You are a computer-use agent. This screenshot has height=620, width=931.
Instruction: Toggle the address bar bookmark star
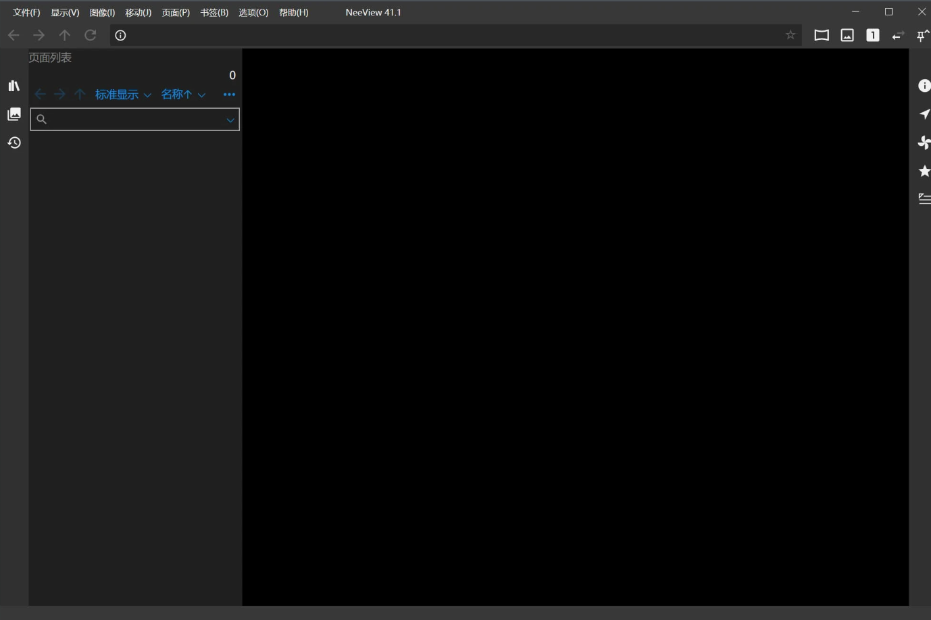790,35
